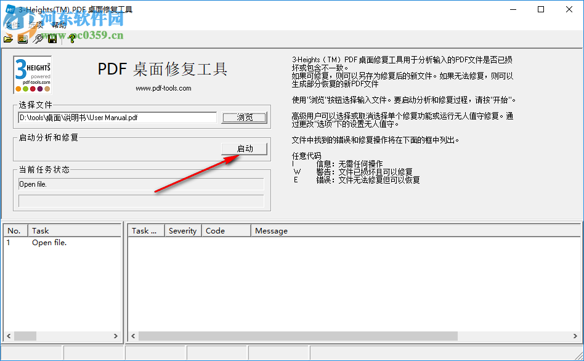This screenshot has width=584, height=361.
Task: Open help via the question mark icon
Action: coord(72,39)
